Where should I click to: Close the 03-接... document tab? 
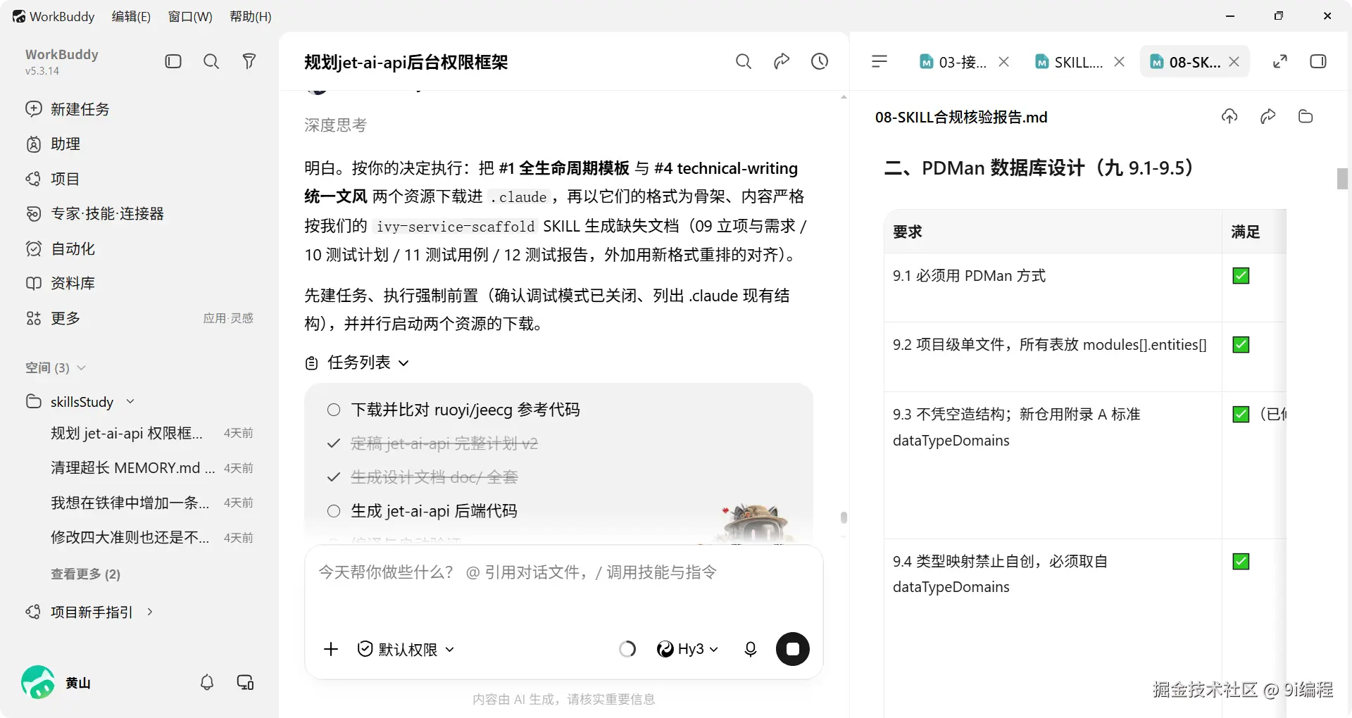[1004, 62]
